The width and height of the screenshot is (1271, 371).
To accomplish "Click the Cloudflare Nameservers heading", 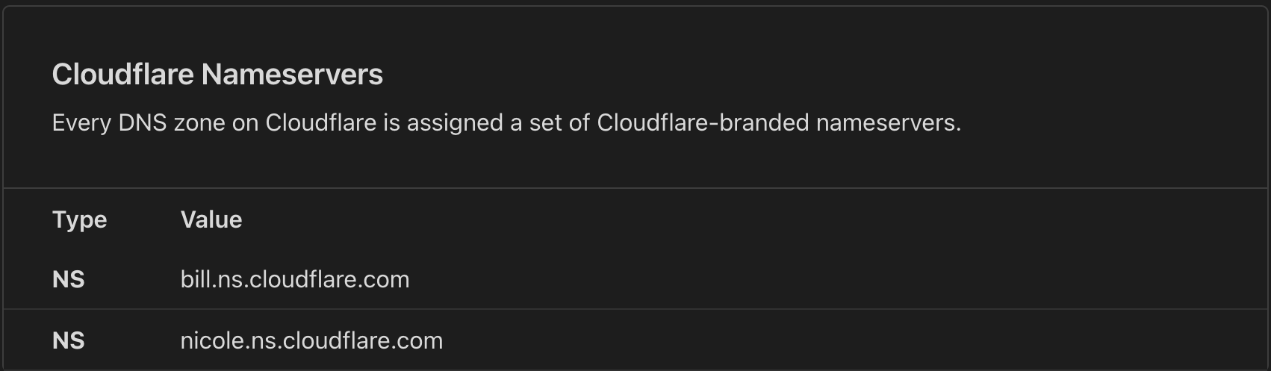I will click(217, 75).
